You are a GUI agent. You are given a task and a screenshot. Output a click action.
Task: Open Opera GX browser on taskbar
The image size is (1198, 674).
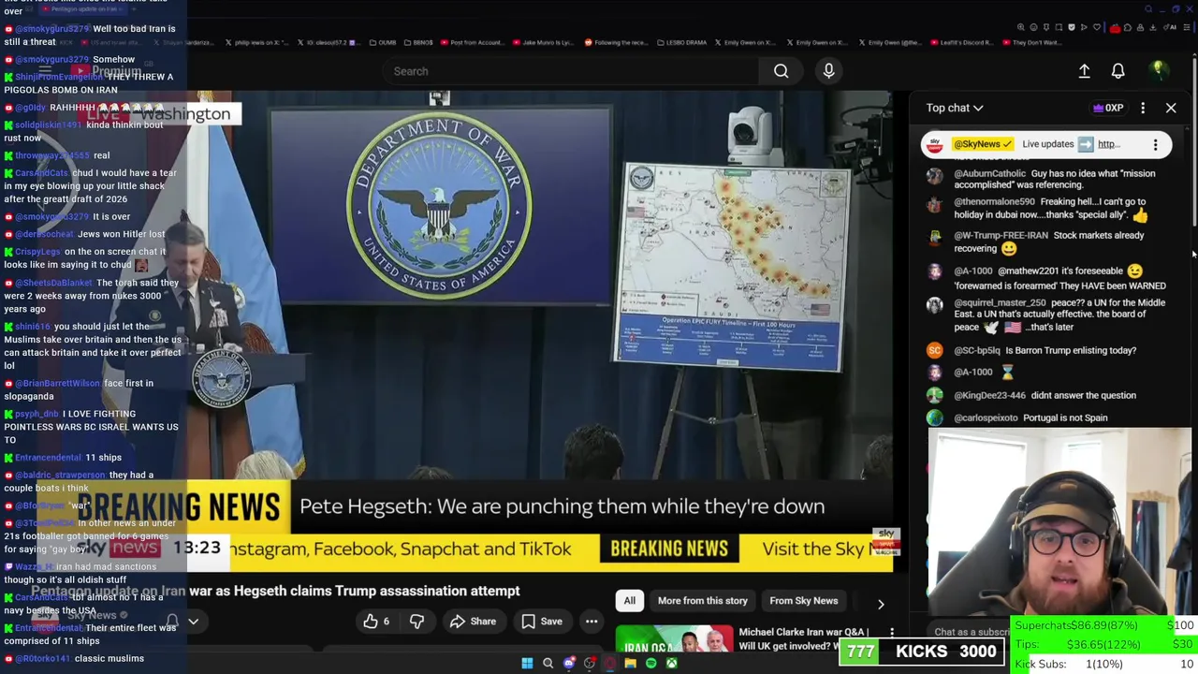coord(609,664)
